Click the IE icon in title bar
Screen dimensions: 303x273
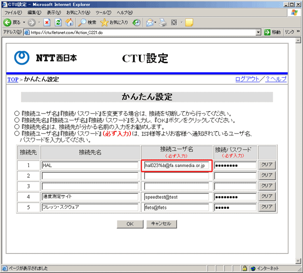click(4, 4)
